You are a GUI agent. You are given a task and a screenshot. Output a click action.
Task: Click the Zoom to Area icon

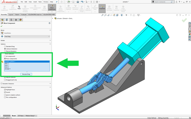[105, 15]
